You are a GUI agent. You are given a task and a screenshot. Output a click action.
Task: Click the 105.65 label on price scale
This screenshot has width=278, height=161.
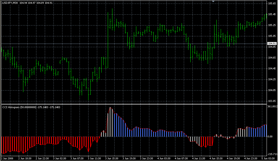(272, 4)
